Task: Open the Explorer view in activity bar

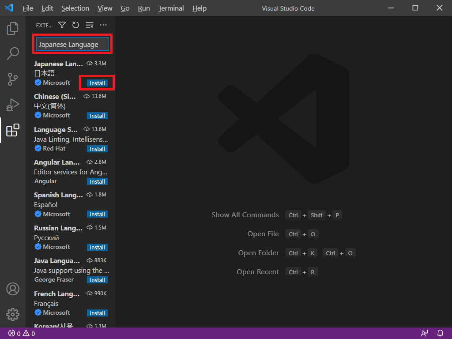Action: [13, 28]
